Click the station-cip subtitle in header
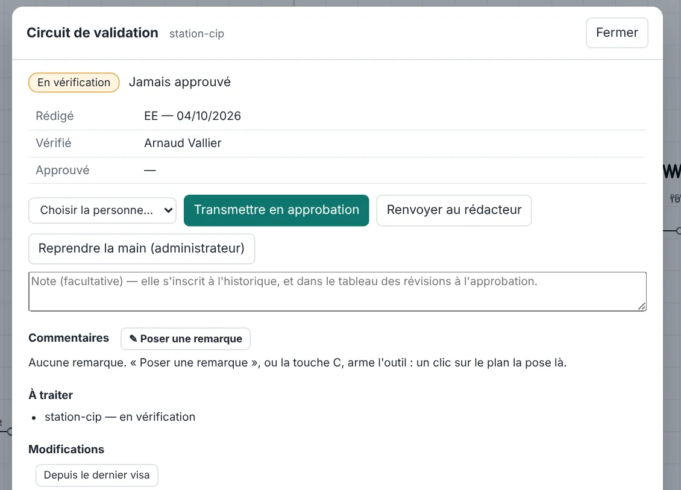This screenshot has height=490, width=681. pos(196,33)
